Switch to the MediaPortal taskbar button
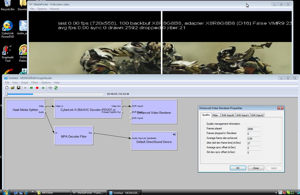The image size is (300, 195). point(89,193)
